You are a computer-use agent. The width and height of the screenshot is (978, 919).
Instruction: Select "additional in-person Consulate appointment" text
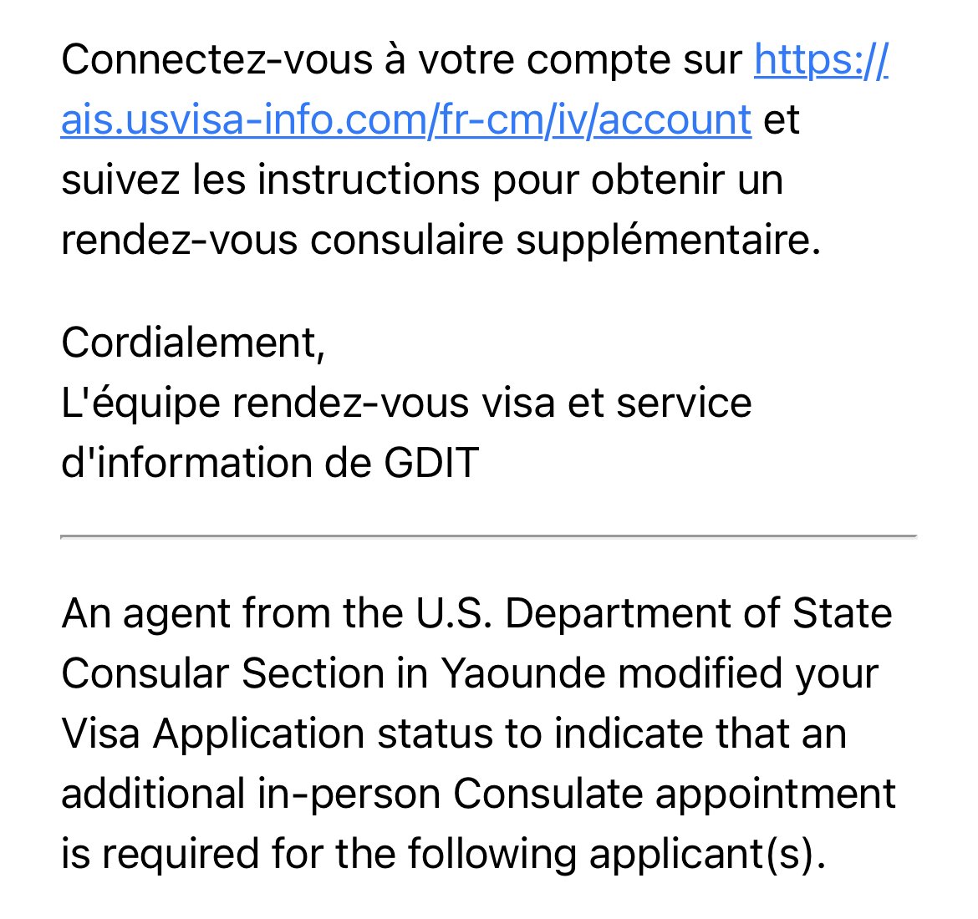(x=478, y=793)
